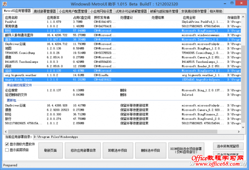Viewport: 249px width, 170px height.
Task: Sort by the 应用版本 column header
Action: [59, 17]
